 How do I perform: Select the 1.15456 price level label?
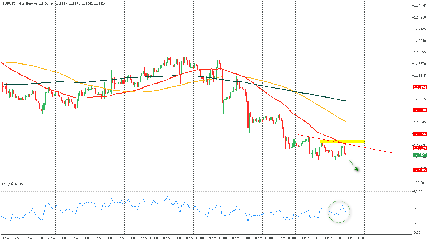pyautogui.click(x=420, y=134)
